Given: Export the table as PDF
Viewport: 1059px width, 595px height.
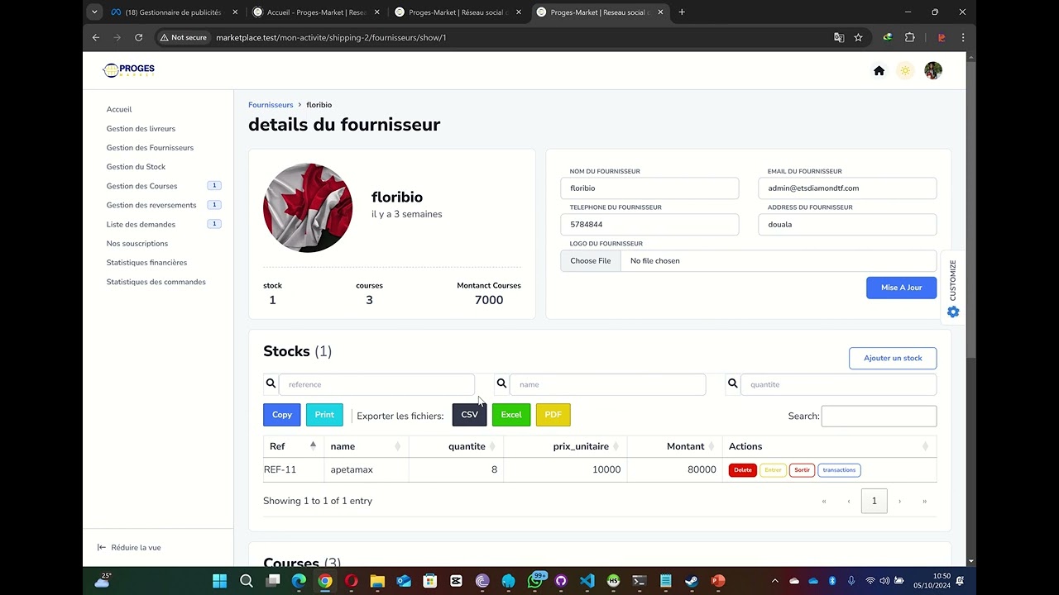Looking at the screenshot, I should click(x=553, y=415).
